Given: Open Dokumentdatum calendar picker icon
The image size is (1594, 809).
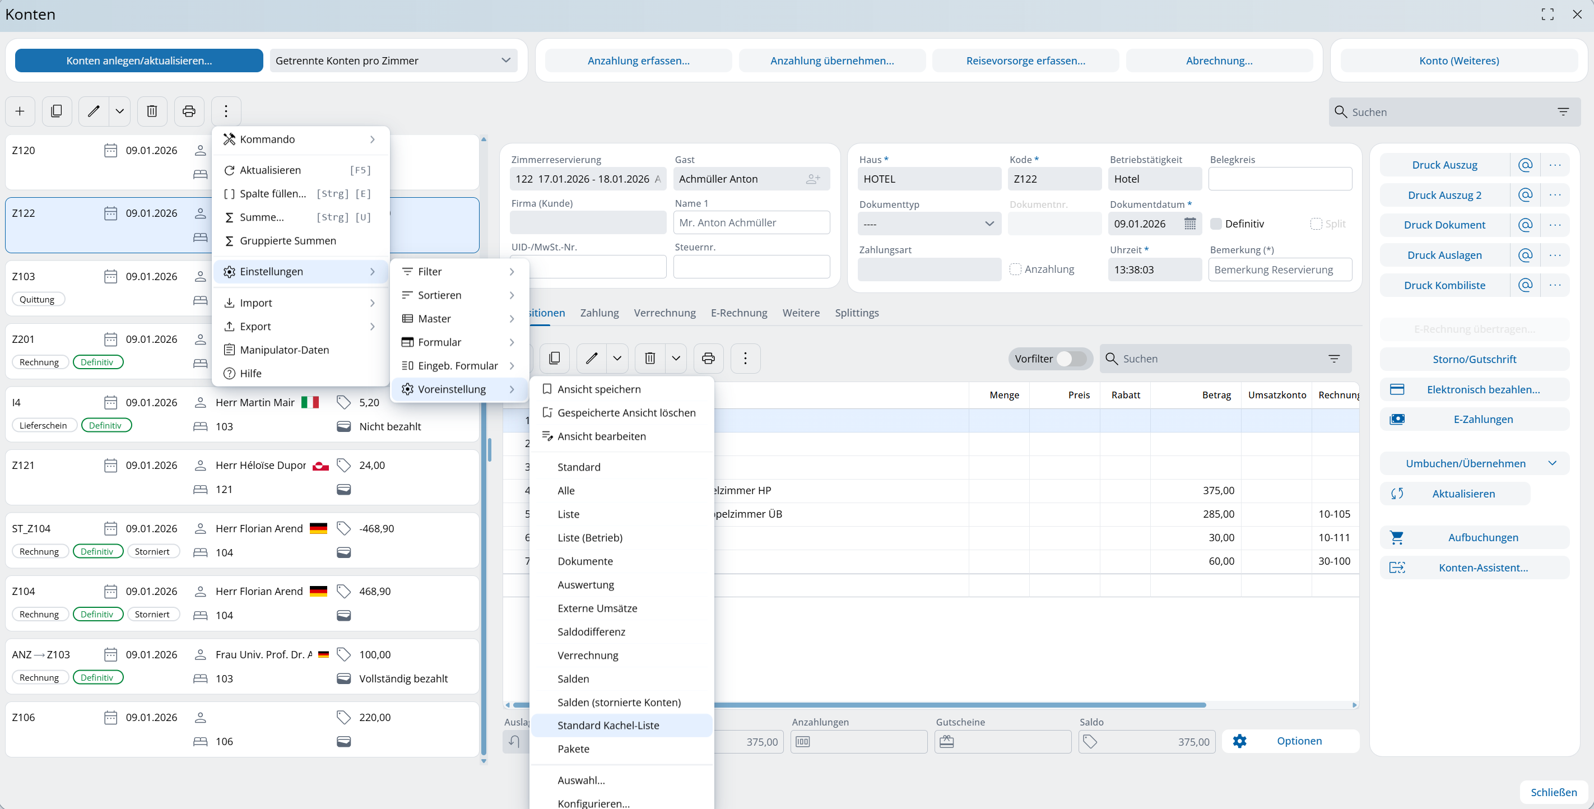Looking at the screenshot, I should tap(1189, 224).
